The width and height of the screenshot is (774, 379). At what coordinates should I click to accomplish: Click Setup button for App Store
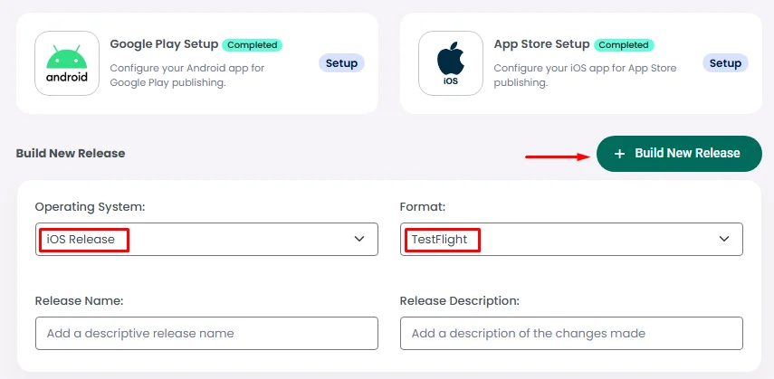[x=725, y=63]
